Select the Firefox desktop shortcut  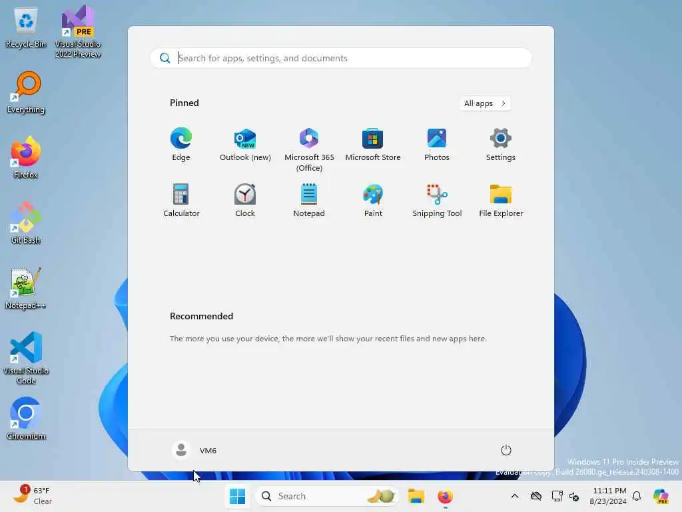pos(26,157)
